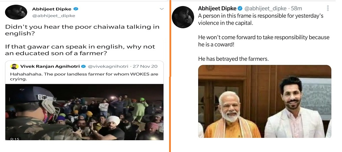This screenshot has width=342, height=152.
Task: Open the left tweet's Abhijeet Dipke profile avatar
Action: click(16, 12)
